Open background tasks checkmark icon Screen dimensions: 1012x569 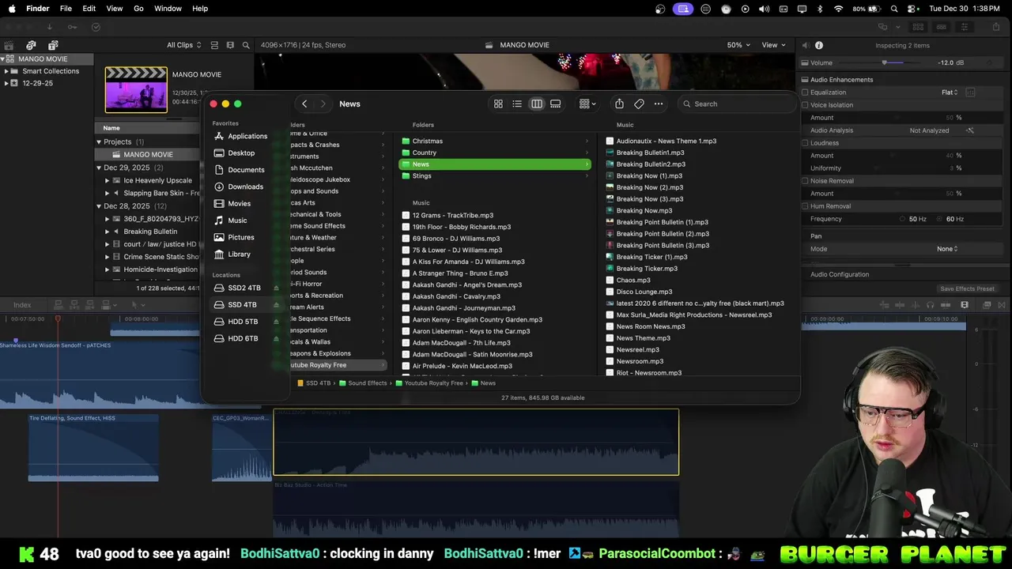96,27
